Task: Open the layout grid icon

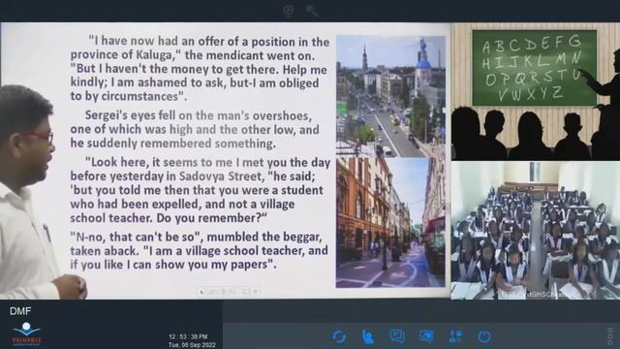Action: [455, 336]
